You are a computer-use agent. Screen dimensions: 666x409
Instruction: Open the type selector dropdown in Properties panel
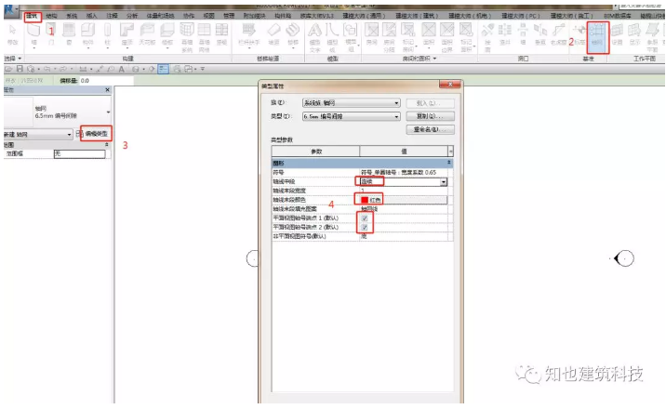pos(108,112)
